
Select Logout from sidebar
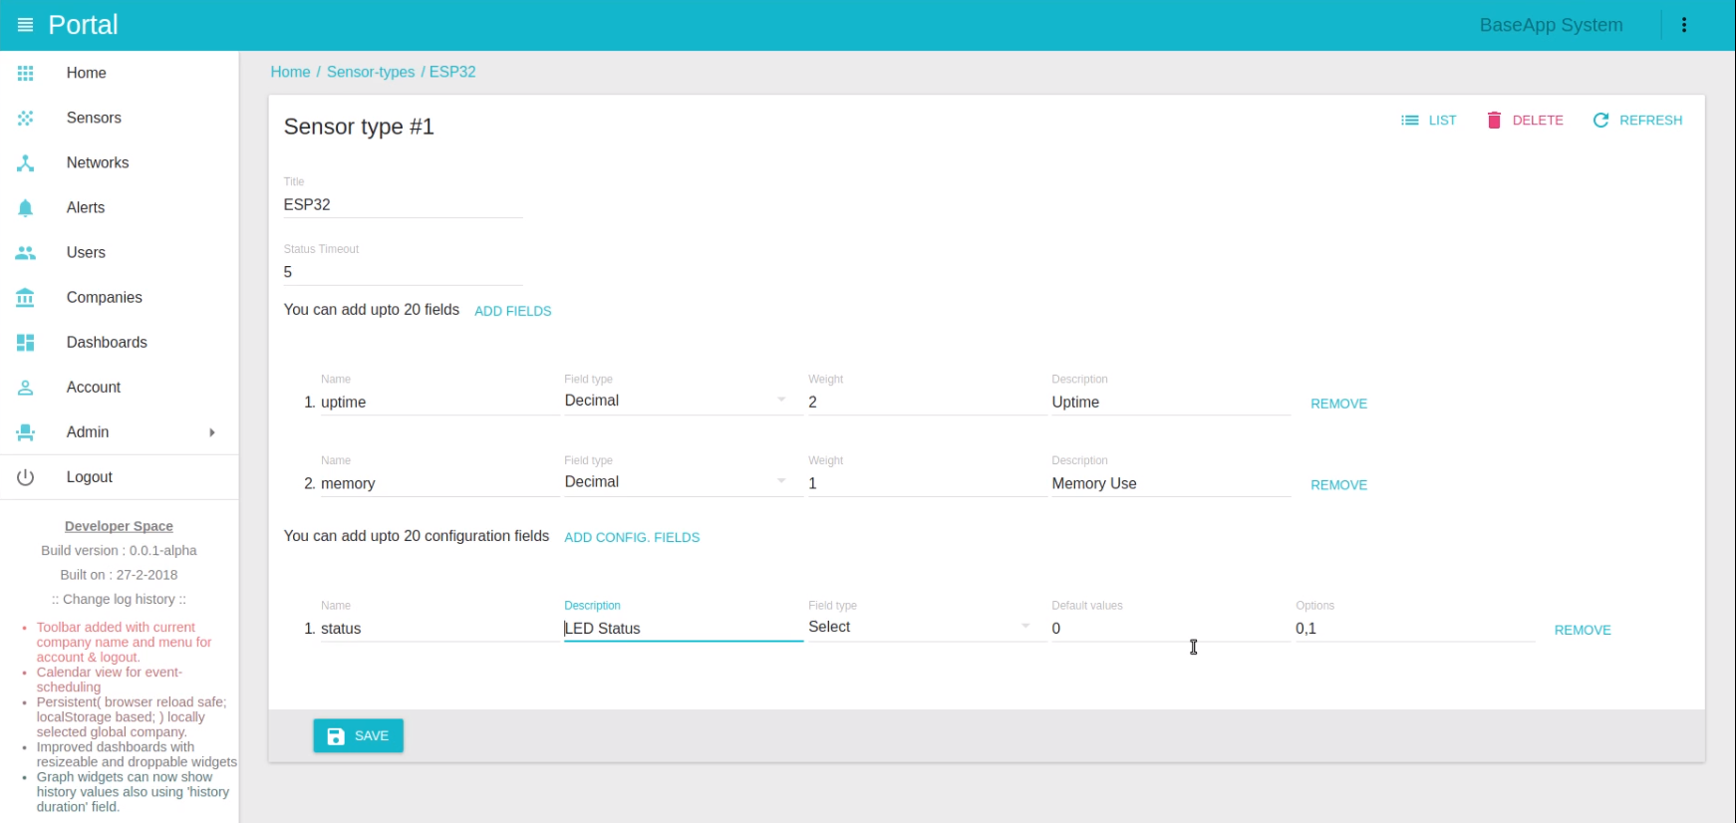89,476
